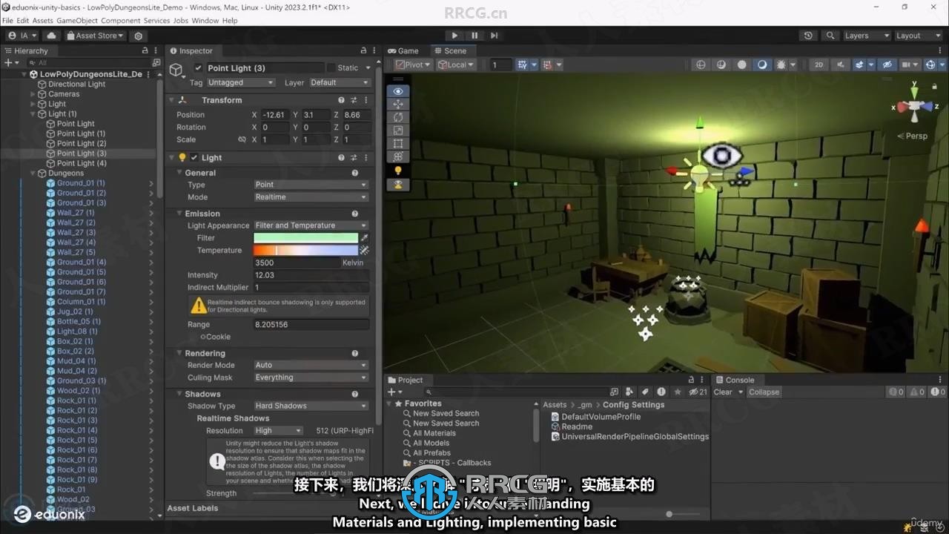Click the Search by Label icon in Project
This screenshot has width=949, height=534.
pyautogui.click(x=645, y=392)
